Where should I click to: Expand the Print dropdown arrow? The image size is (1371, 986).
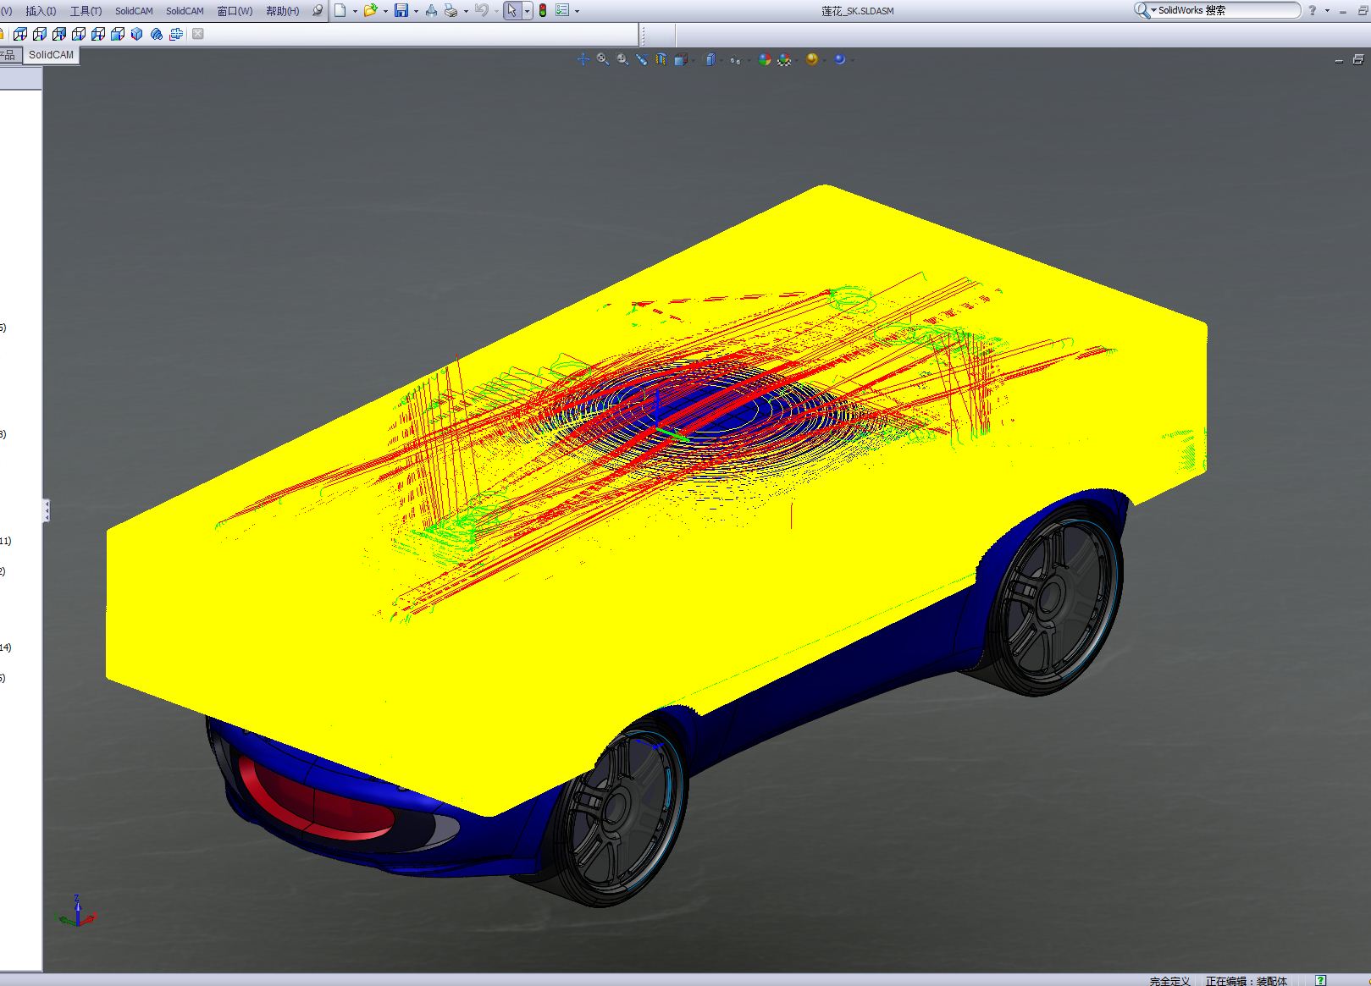pos(466,11)
